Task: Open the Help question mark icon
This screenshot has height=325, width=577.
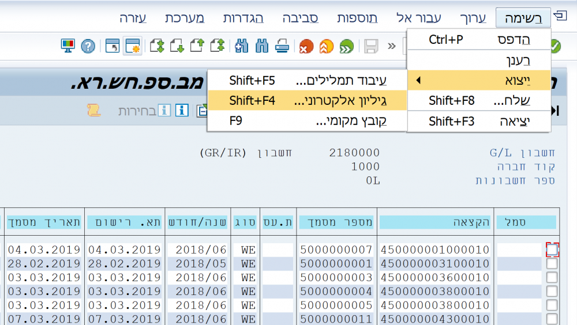Action: [88, 46]
